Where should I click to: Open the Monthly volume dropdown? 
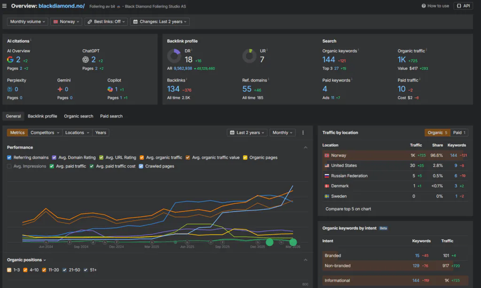tap(27, 22)
